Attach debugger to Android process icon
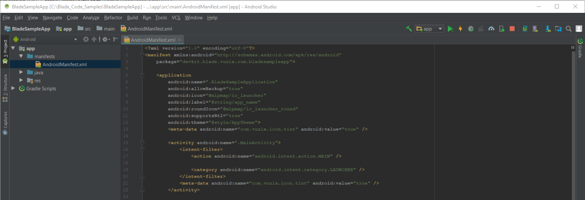Viewport: 585px width, 200px height. click(502, 29)
